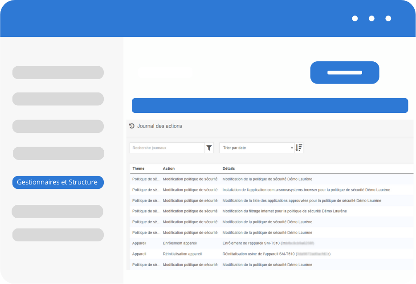The image size is (416, 284).
Task: Select the com.arsnovasystems.browser installation log row
Action: [x=306, y=190]
